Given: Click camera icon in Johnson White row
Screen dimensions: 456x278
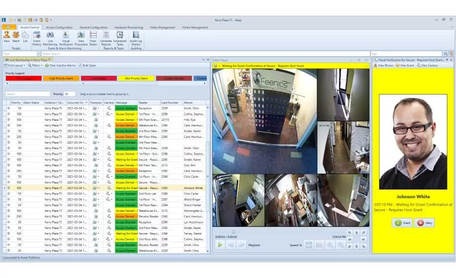Looking at the screenshot, I should (109, 188).
